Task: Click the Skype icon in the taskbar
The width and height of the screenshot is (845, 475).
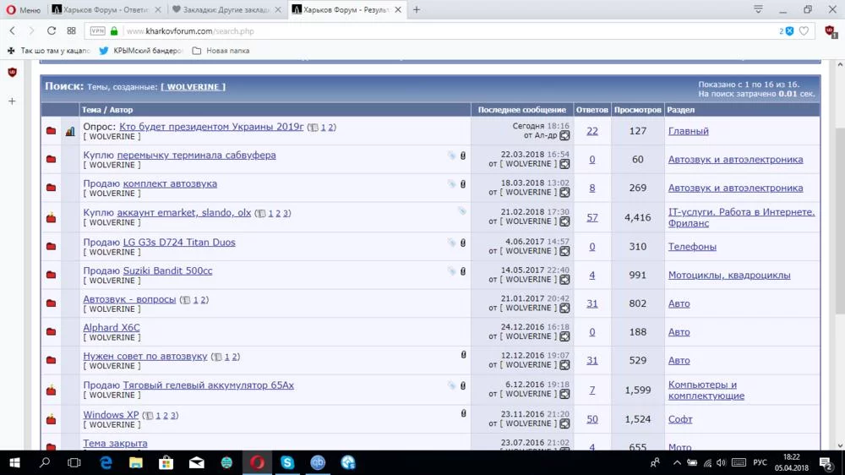Action: 287,462
